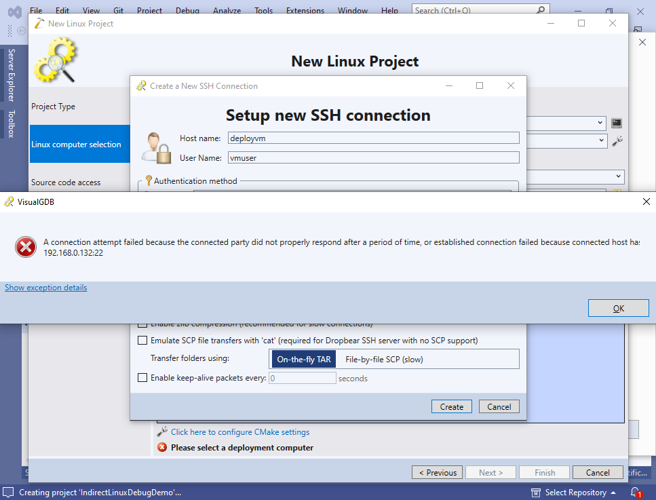Screen dimensions: 656x500
Task: Click the notifications bell icon
Action: pos(636,492)
